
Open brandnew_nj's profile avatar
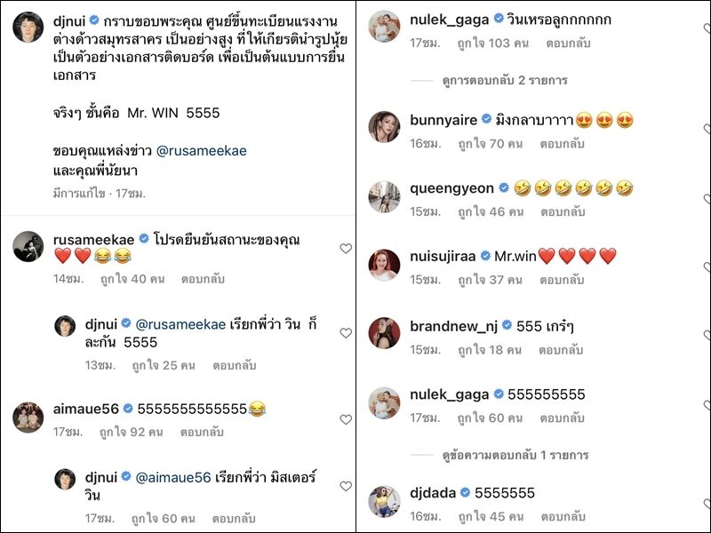(x=384, y=333)
